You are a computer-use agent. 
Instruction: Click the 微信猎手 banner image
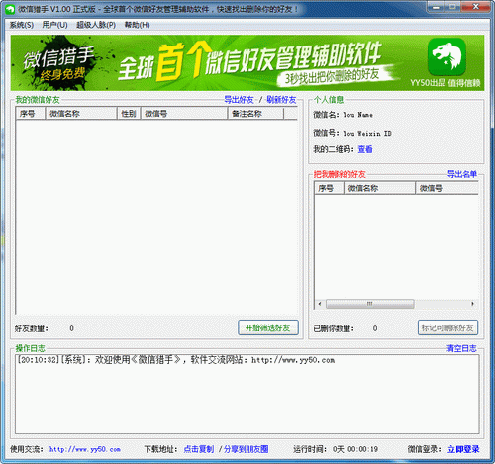(247, 62)
